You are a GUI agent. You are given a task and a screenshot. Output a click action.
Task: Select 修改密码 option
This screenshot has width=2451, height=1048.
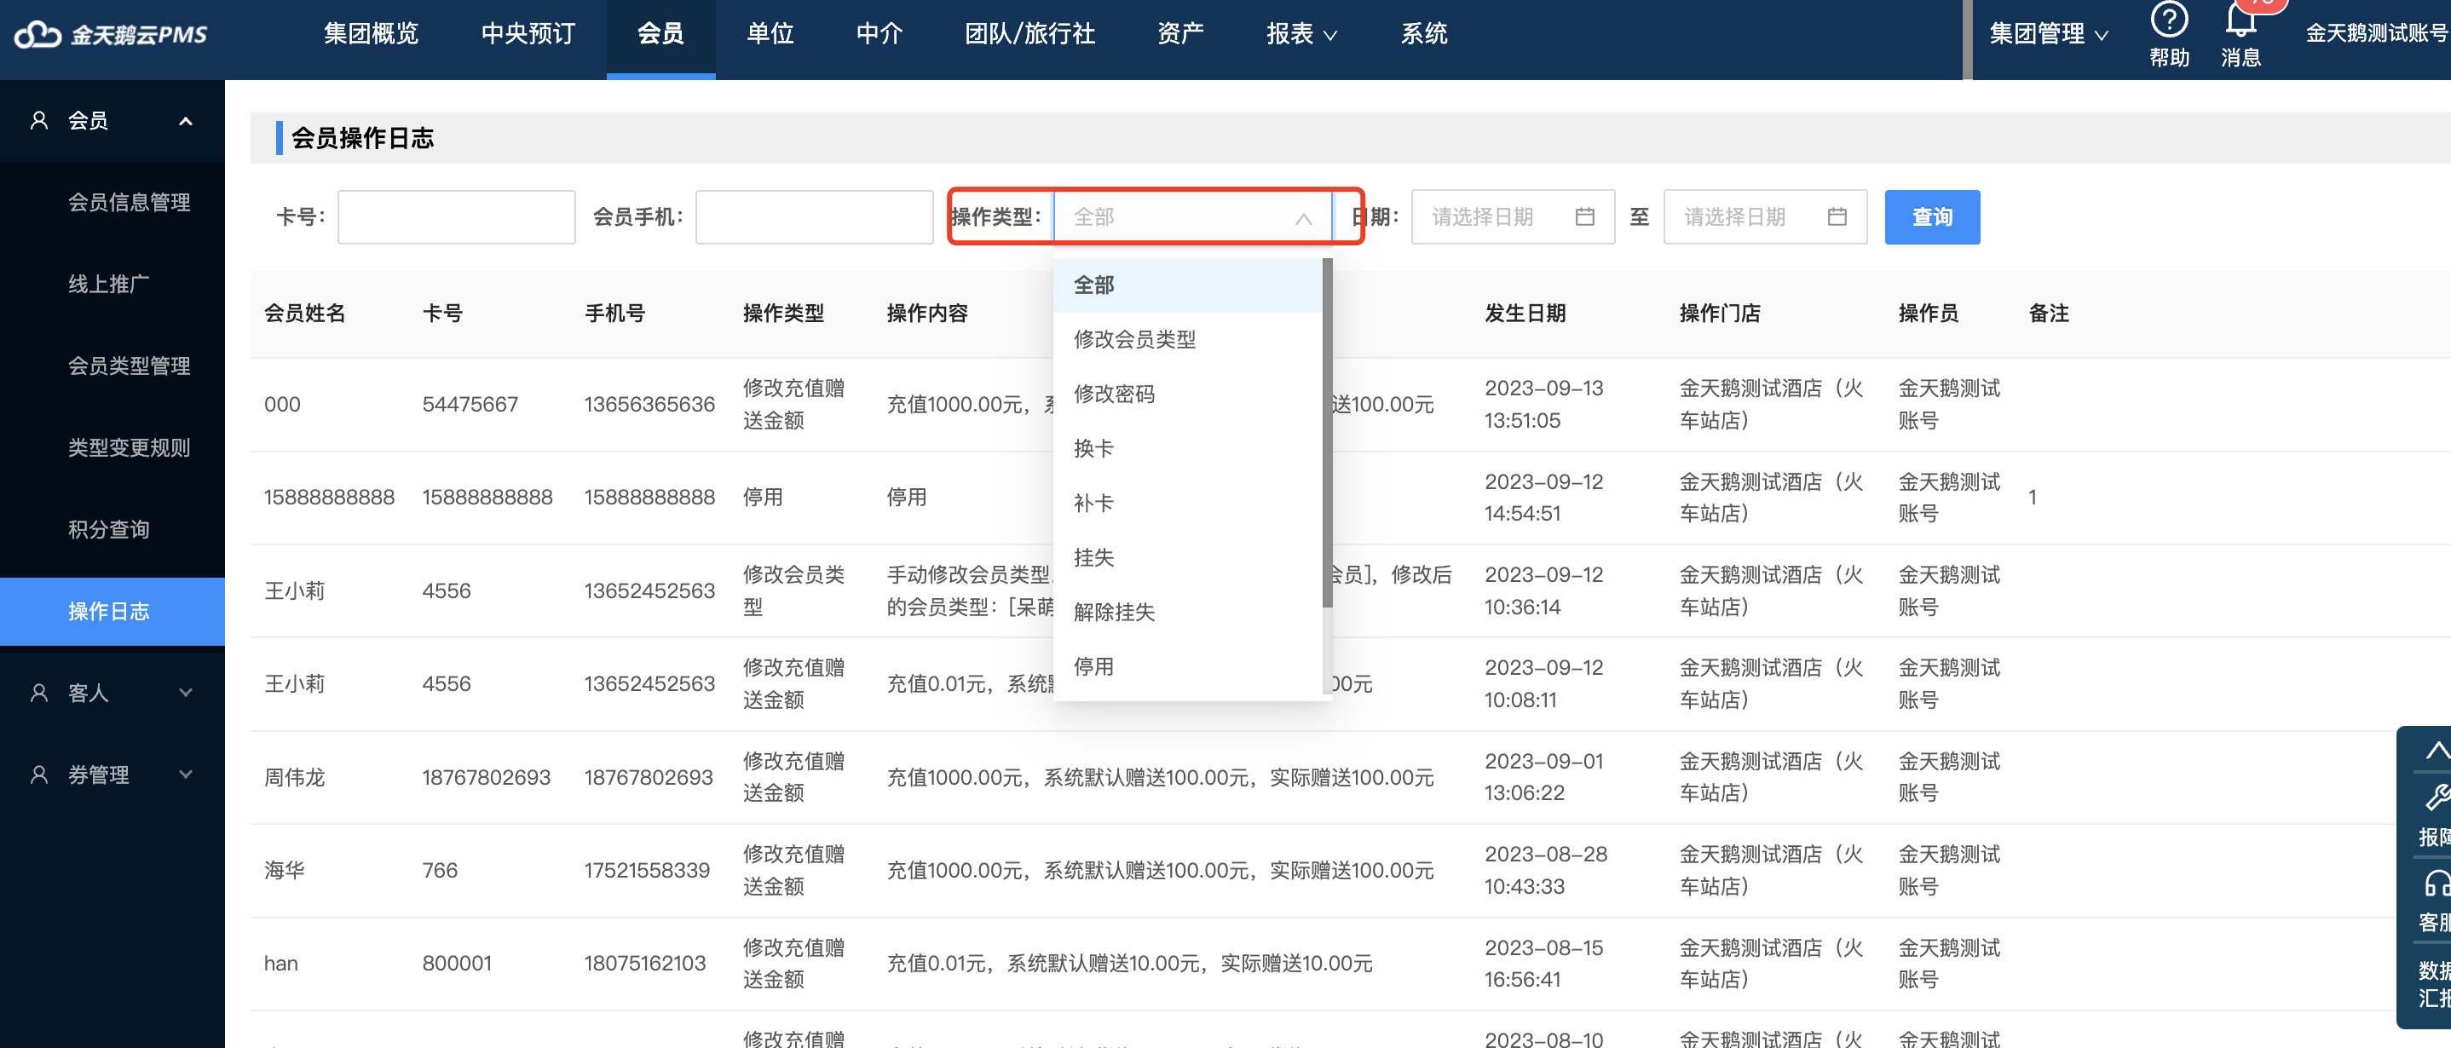(x=1187, y=394)
